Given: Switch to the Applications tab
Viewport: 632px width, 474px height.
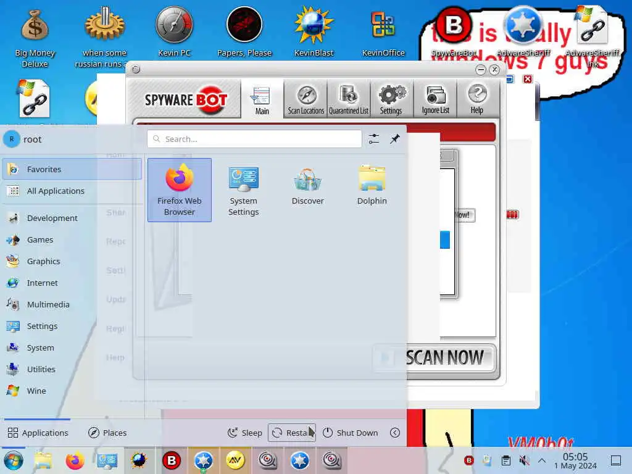Looking at the screenshot, I should point(38,433).
